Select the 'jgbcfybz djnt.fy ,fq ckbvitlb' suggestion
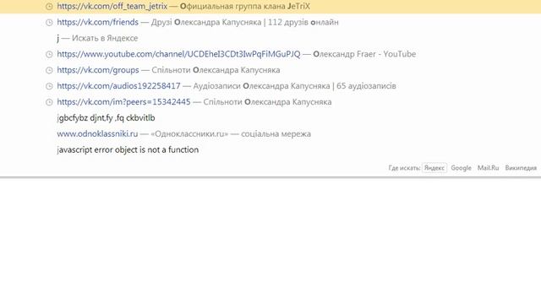Image resolution: width=541 pixels, height=304 pixels. [270, 118]
